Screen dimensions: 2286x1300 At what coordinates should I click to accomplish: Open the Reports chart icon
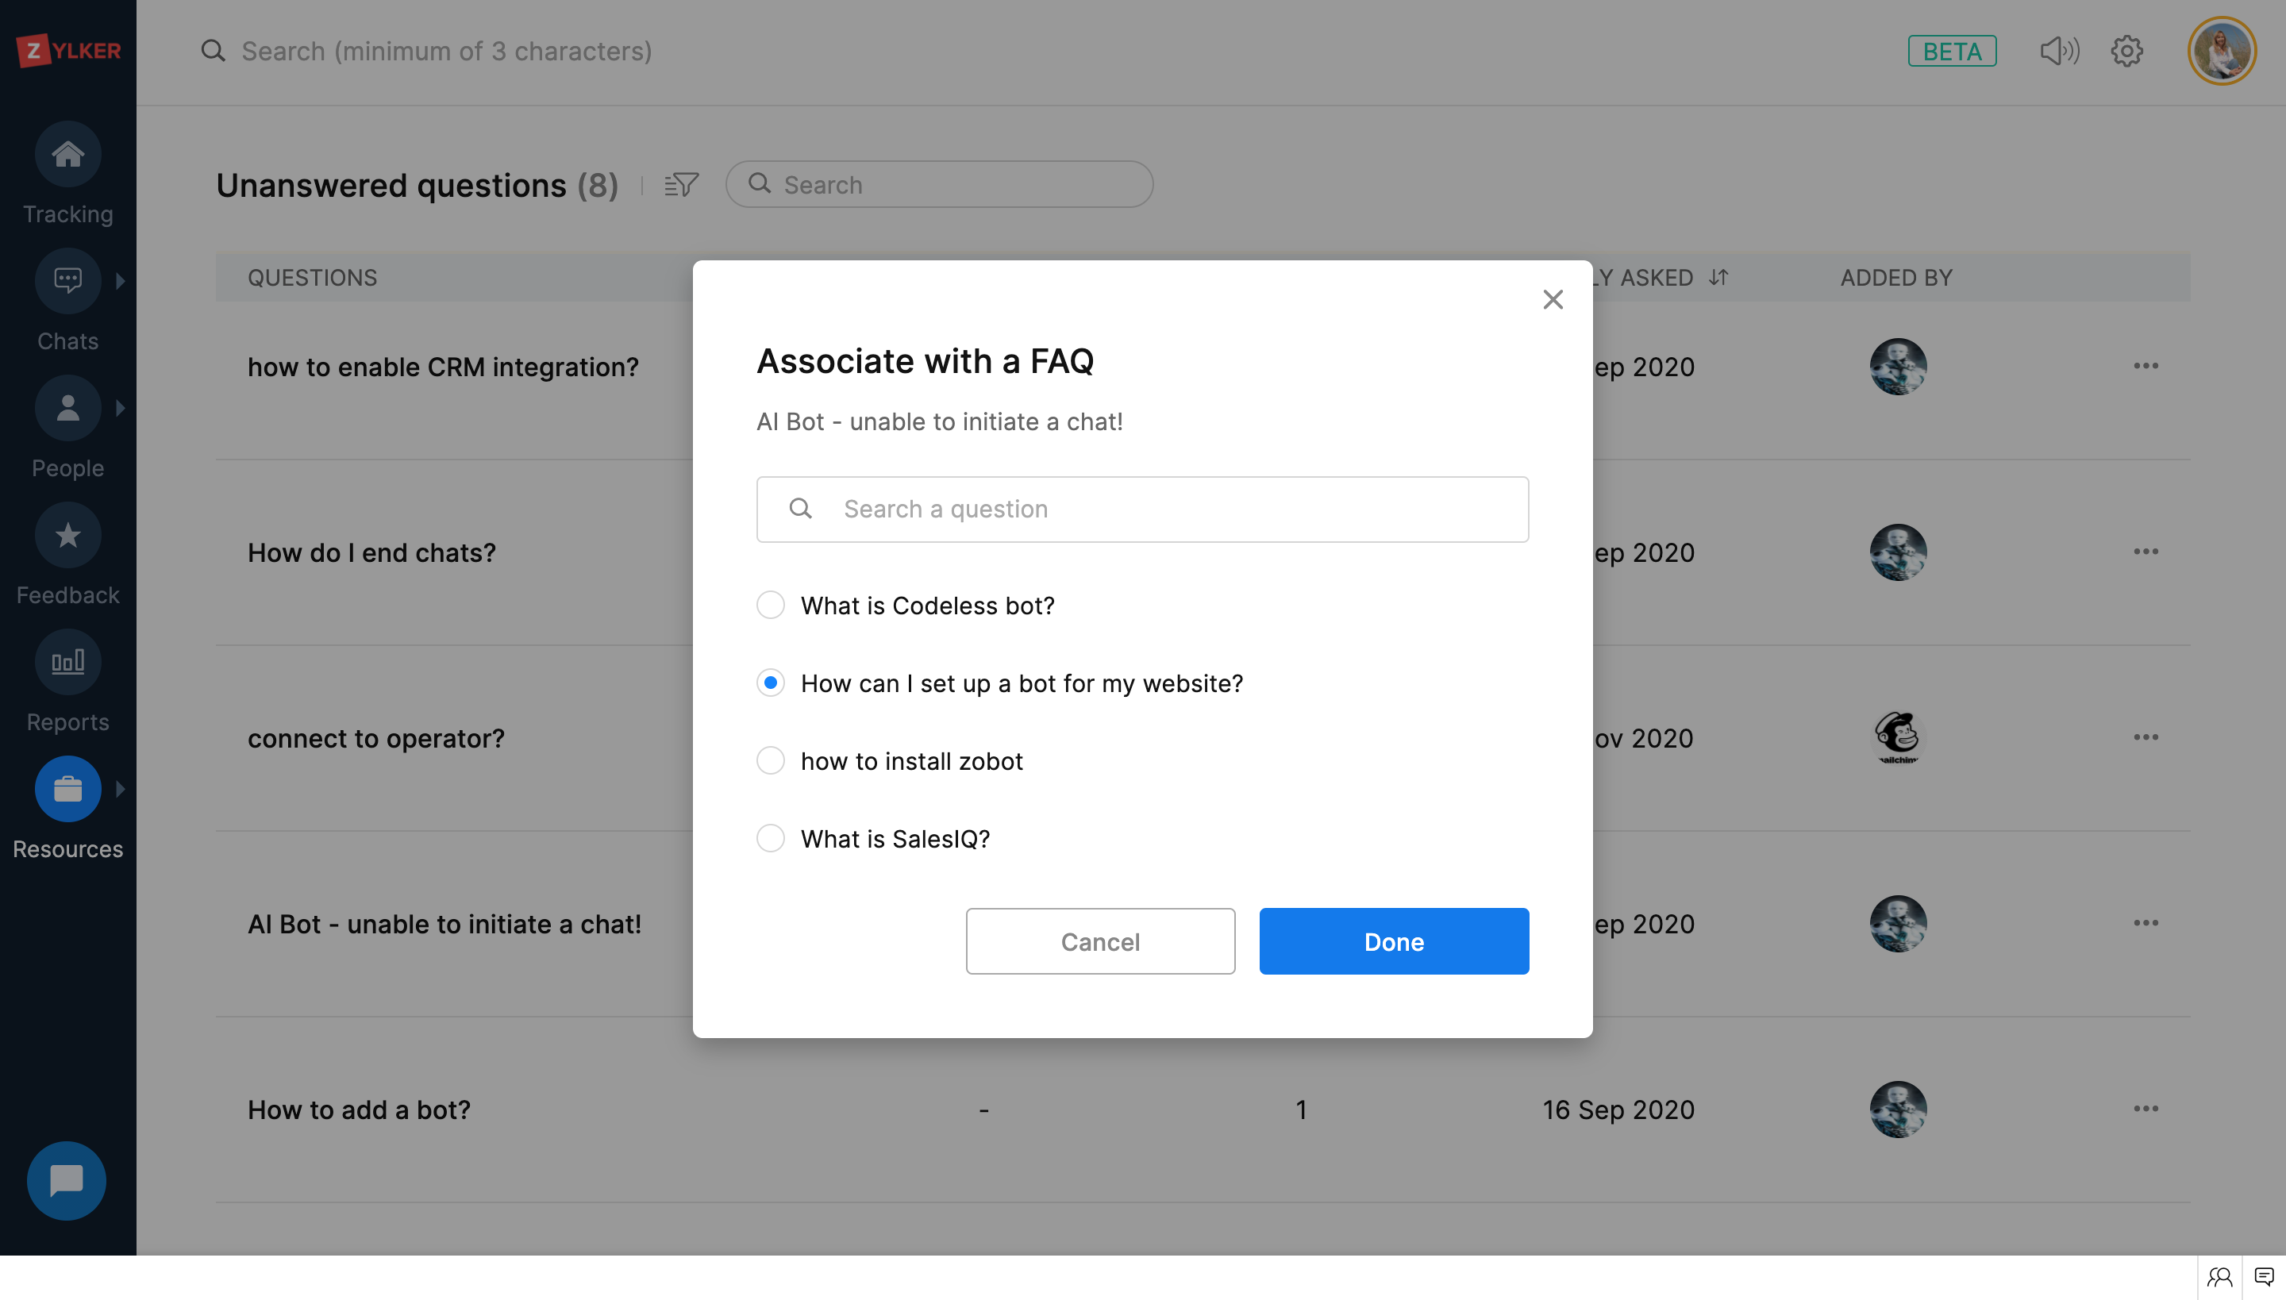click(68, 663)
